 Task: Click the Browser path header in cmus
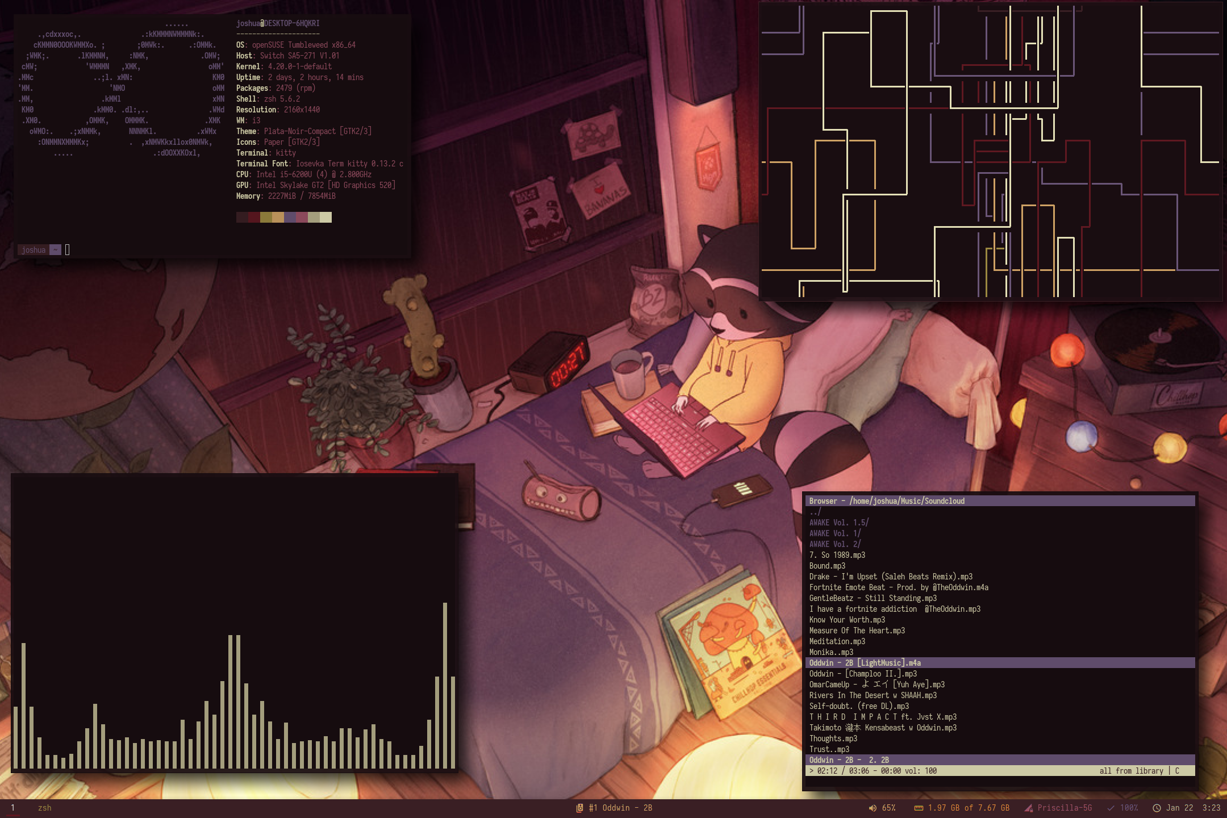pyautogui.click(x=886, y=501)
